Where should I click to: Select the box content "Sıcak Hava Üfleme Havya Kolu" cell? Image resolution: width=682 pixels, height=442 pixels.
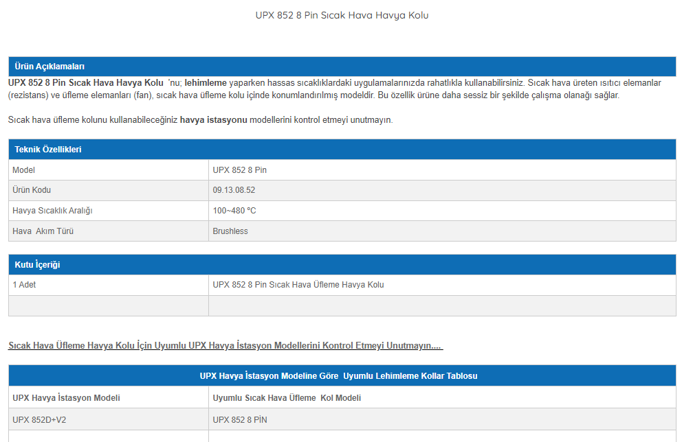pos(442,285)
